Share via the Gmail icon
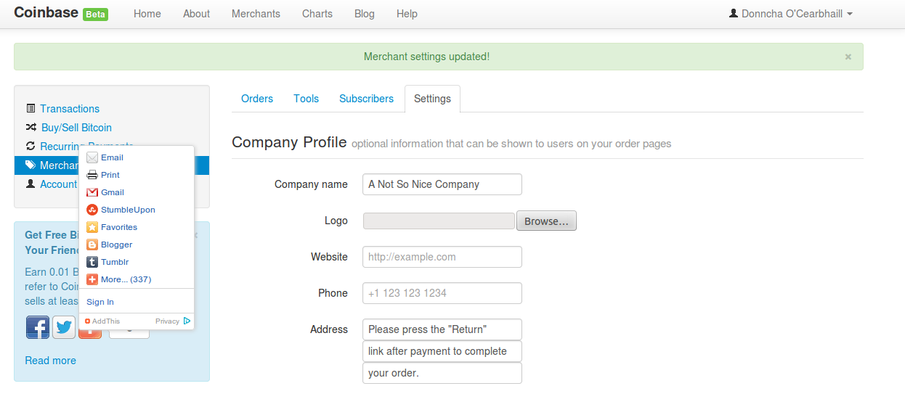This screenshot has height=394, width=905. (x=92, y=192)
